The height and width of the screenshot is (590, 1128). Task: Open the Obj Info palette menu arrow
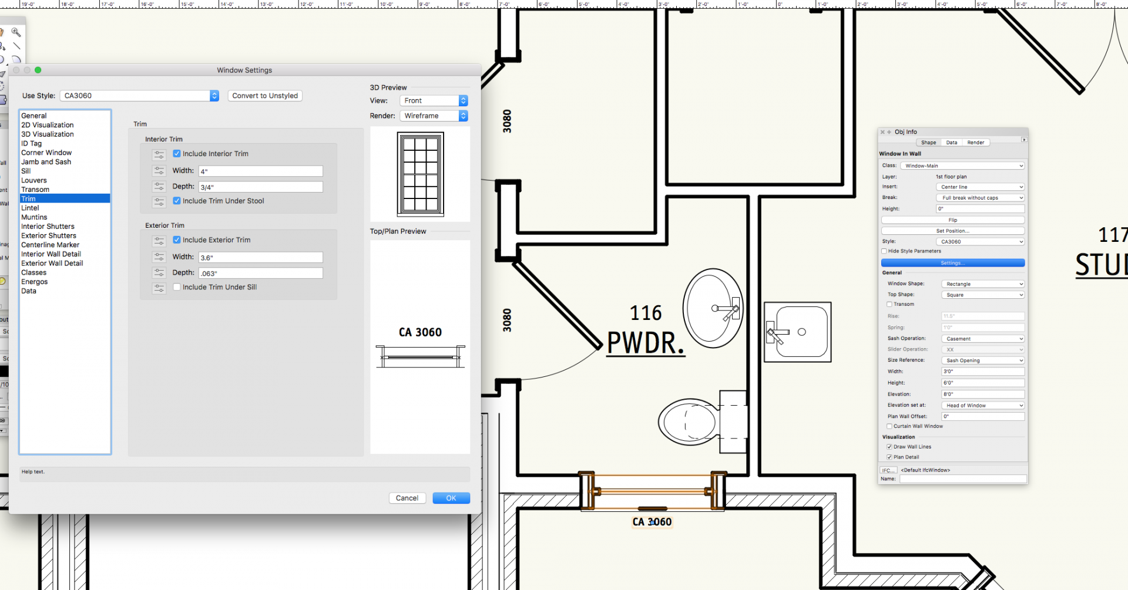1024,140
